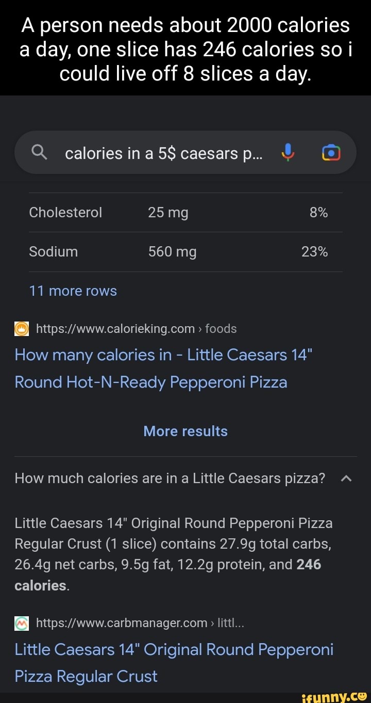Image resolution: width=371 pixels, height=703 pixels.
Task: Click the 560 mg sodium value
Action: coord(172,252)
